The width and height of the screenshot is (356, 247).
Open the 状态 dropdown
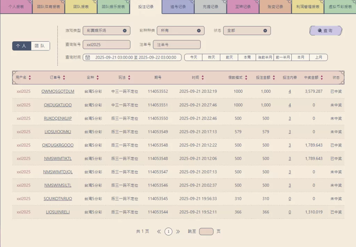click(x=247, y=31)
